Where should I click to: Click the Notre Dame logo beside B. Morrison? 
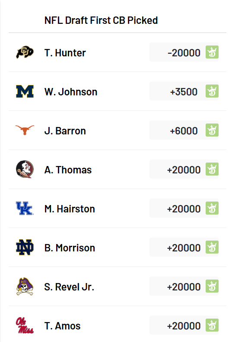coord(25,248)
